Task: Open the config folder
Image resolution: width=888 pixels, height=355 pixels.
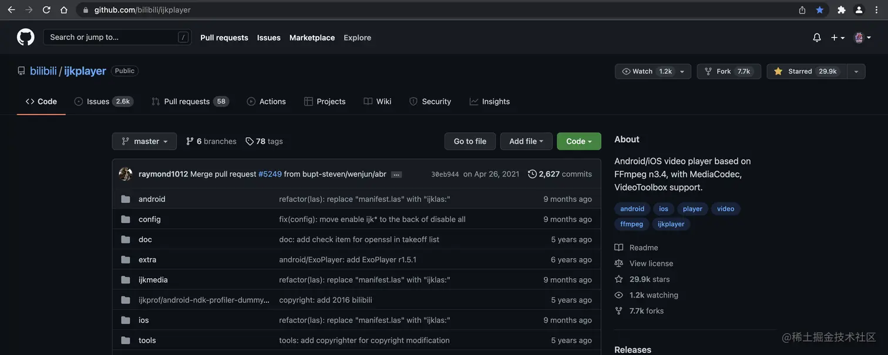Action: tap(150, 219)
